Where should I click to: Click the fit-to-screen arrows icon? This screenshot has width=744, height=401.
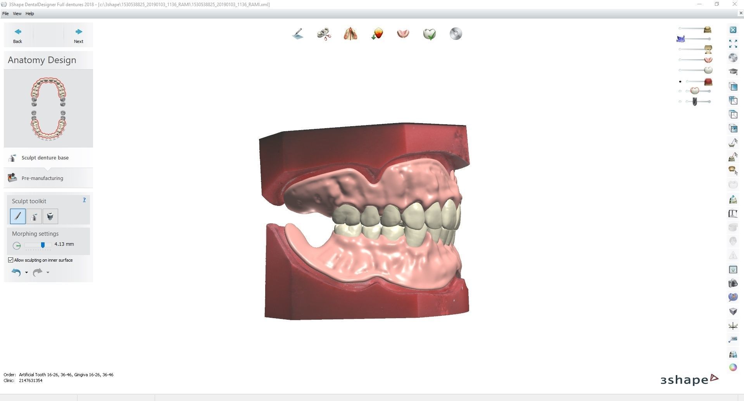click(733, 44)
